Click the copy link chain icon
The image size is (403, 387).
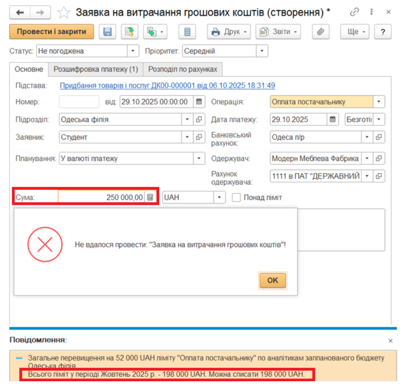tap(355, 12)
